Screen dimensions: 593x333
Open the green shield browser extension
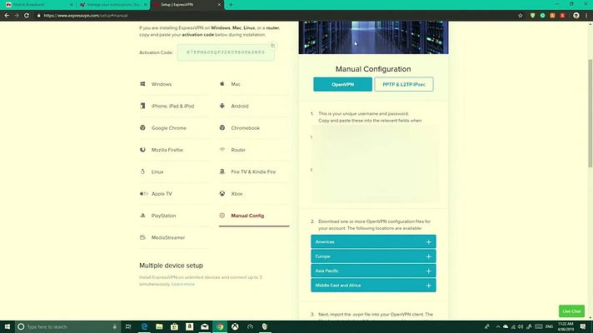pyautogui.click(x=532, y=16)
